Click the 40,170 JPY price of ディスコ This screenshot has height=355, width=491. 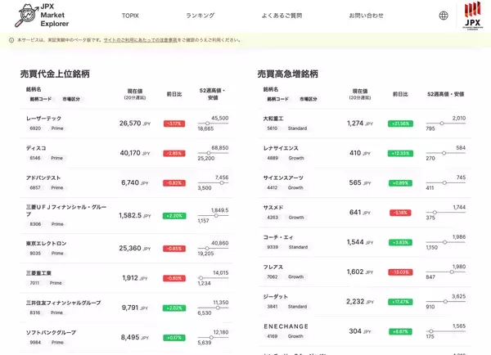click(135, 153)
